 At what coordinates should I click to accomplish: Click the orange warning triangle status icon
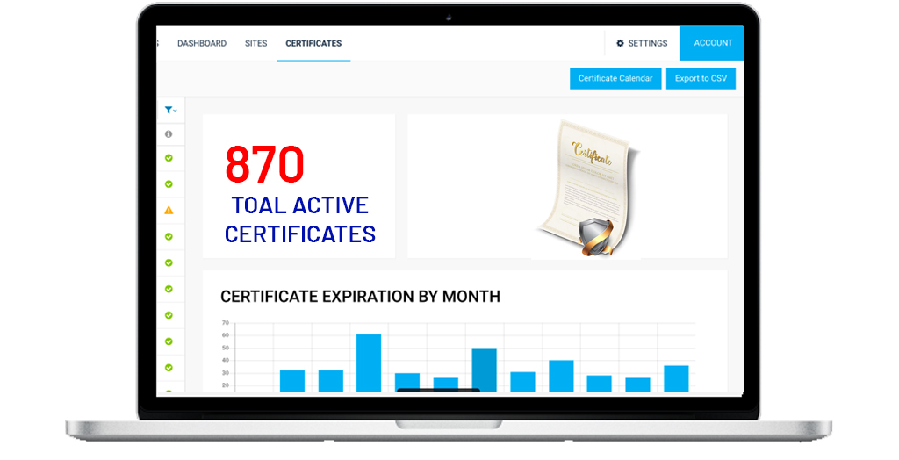click(x=169, y=211)
